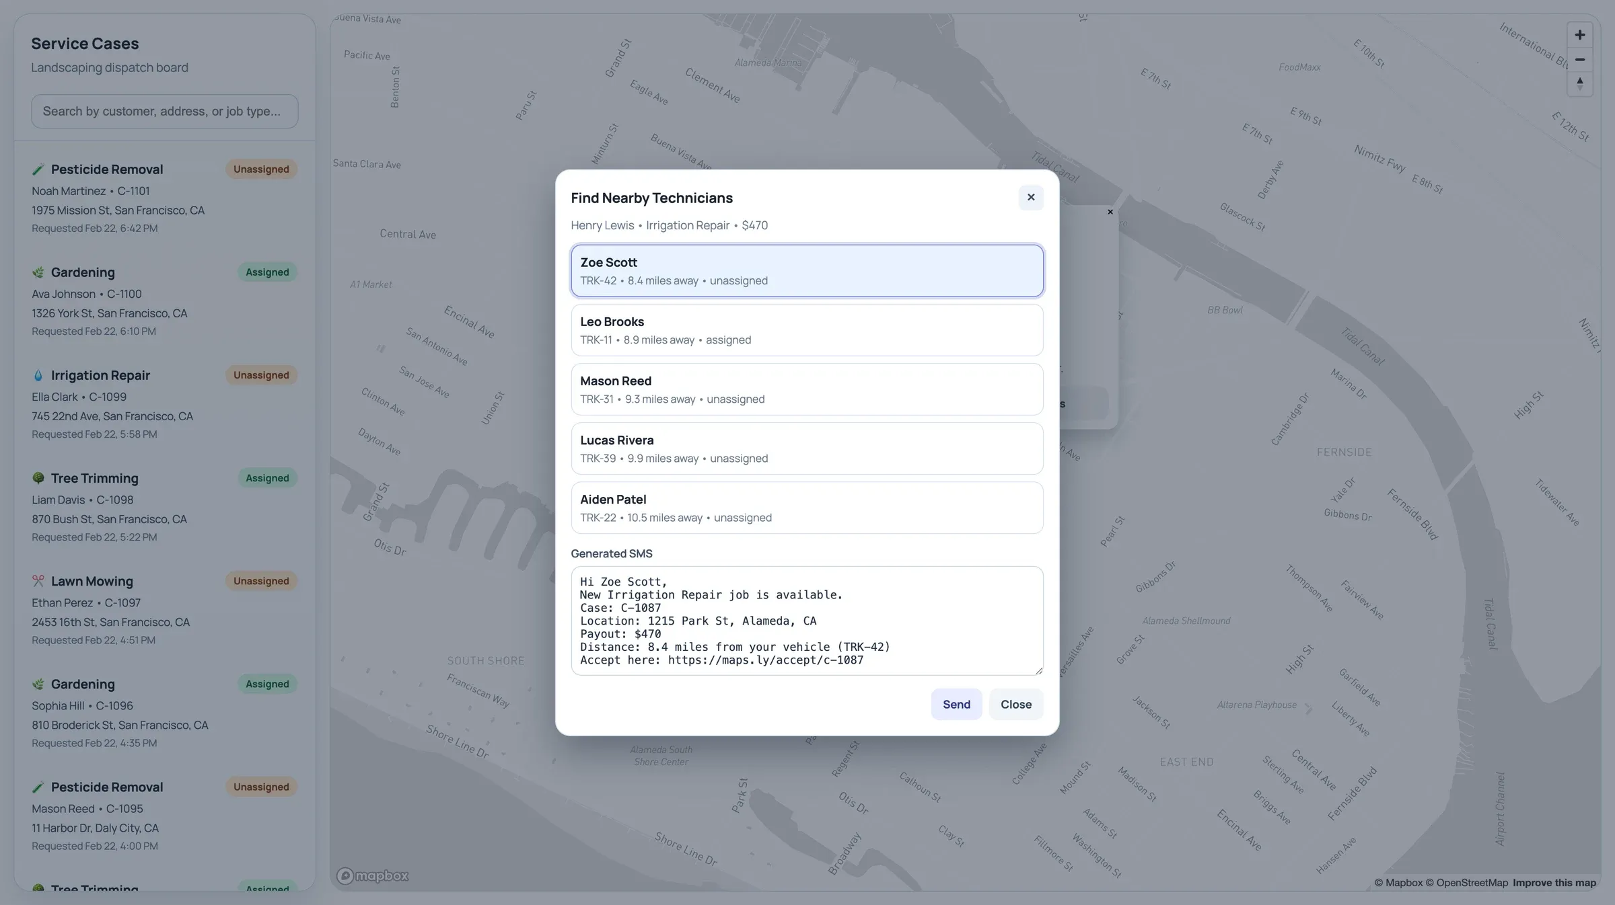Viewport: 1615px width, 905px height.
Task: Click into the Generated SMS text area
Action: [807, 621]
